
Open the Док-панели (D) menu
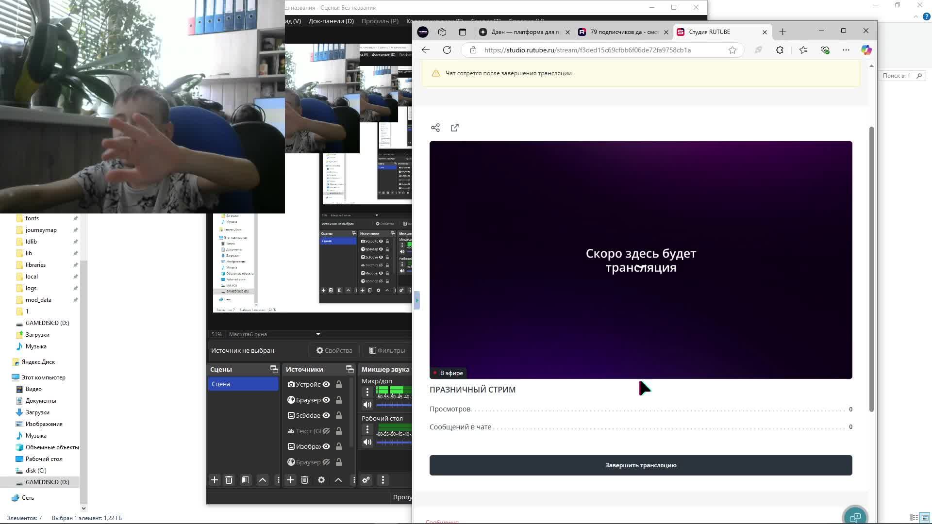[x=331, y=21]
